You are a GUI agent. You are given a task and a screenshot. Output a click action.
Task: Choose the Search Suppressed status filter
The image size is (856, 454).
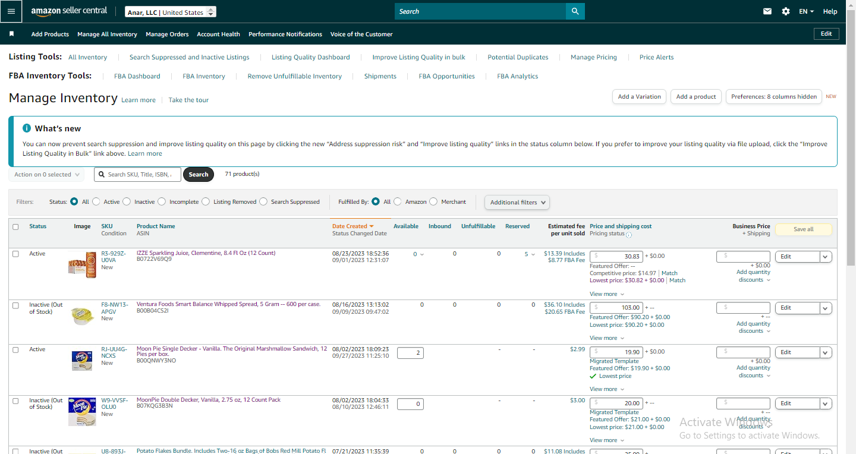pyautogui.click(x=263, y=202)
